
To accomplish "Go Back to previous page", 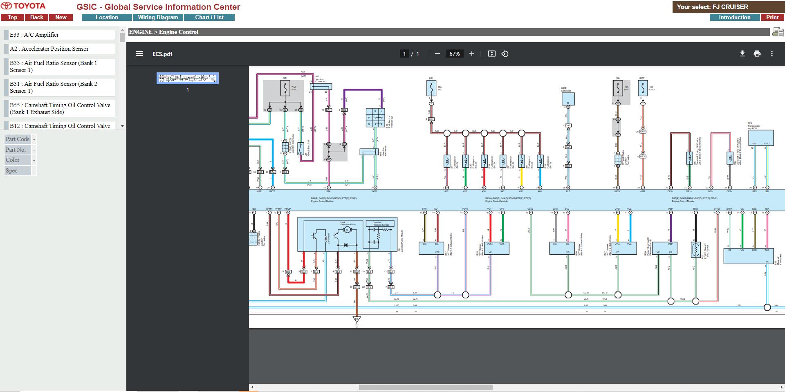I will point(36,17).
